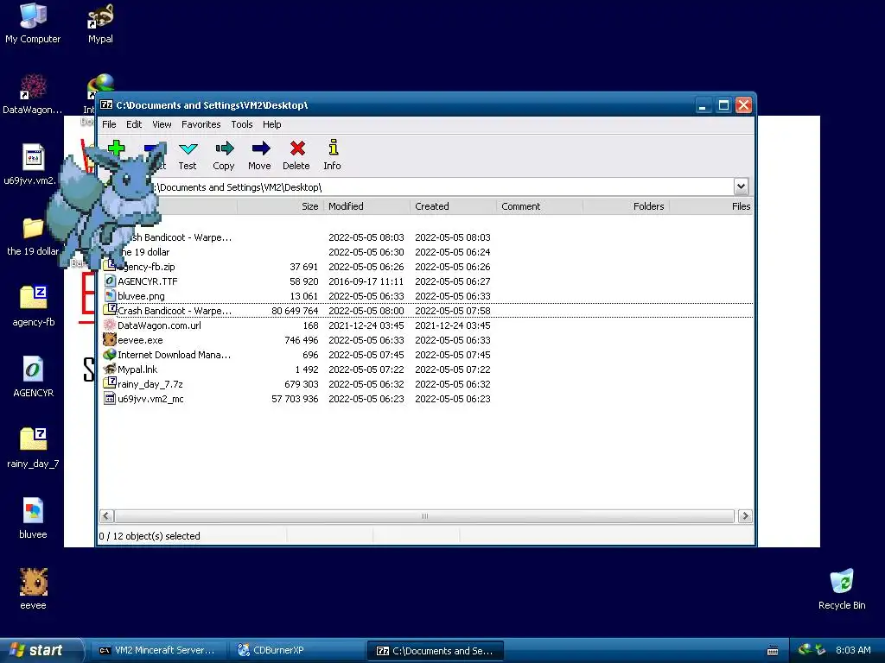Select the DataWagon.com.url icon in list
This screenshot has width=885, height=663.
pos(110,325)
